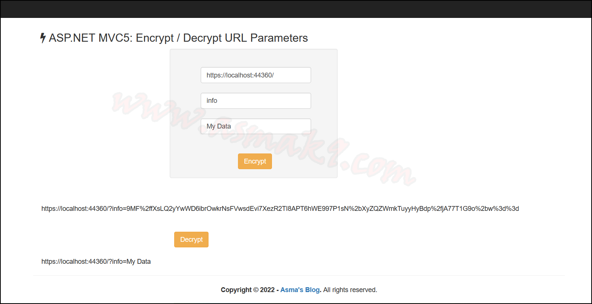
Task: Click the 'Decrypt URL Parameters' heading text
Action: [x=245, y=38]
